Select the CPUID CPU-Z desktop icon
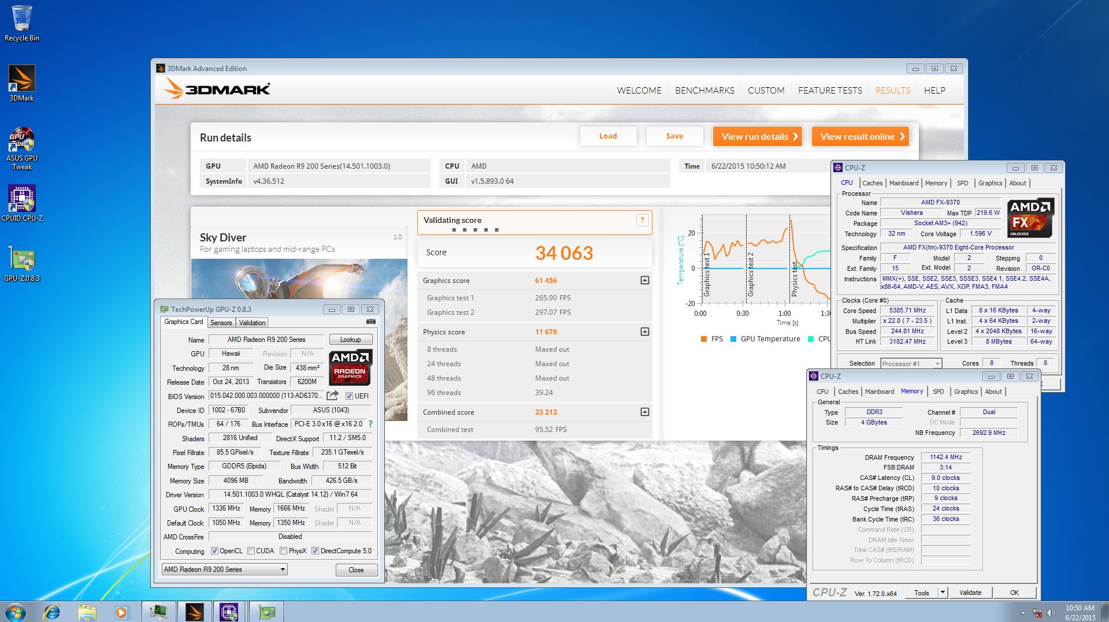Image resolution: width=1109 pixels, height=622 pixels. [x=22, y=203]
